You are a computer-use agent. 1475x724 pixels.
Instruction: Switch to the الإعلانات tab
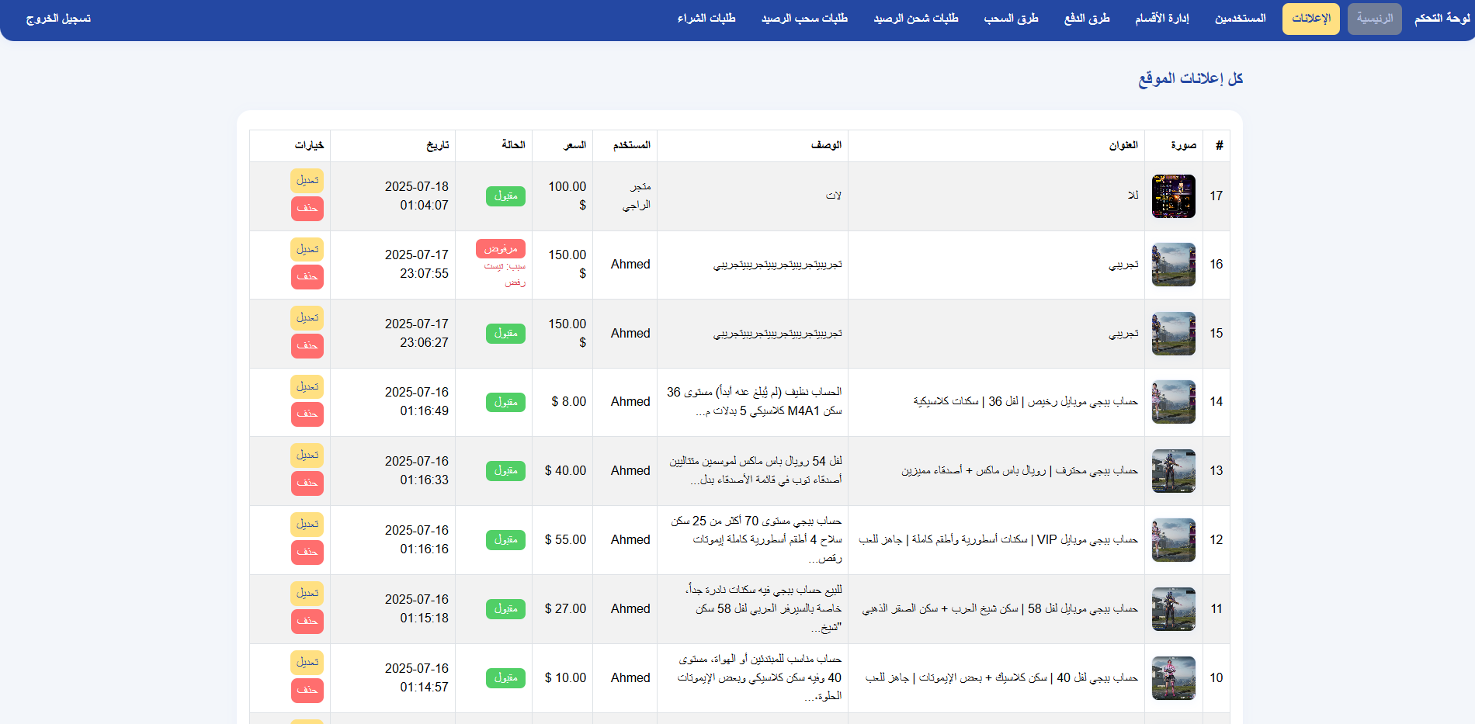click(x=1310, y=19)
